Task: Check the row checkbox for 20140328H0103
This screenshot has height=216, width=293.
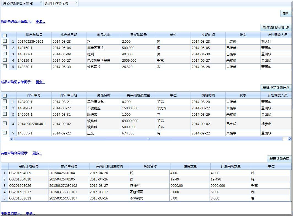Action: pyautogui.click(x=5, y=41)
